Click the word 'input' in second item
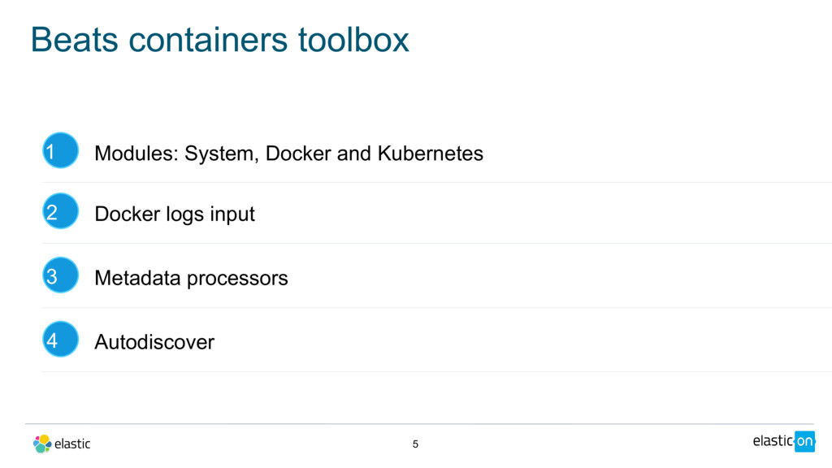This screenshot has height=468, width=832. tap(232, 214)
